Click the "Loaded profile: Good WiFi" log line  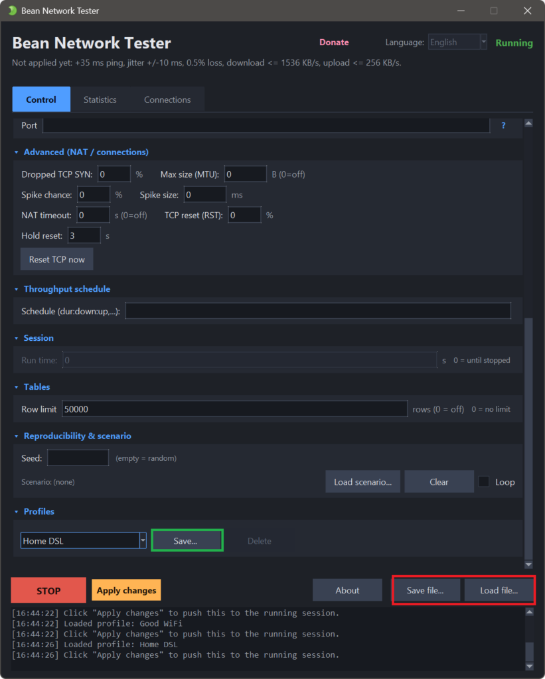tap(97, 623)
